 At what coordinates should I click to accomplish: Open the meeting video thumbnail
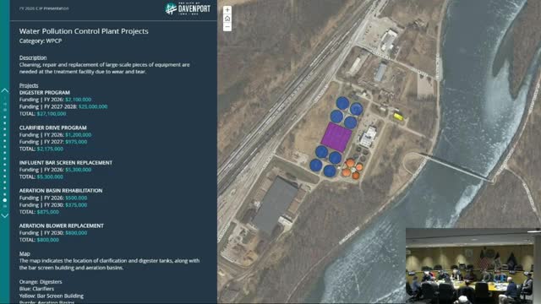tap(473, 265)
